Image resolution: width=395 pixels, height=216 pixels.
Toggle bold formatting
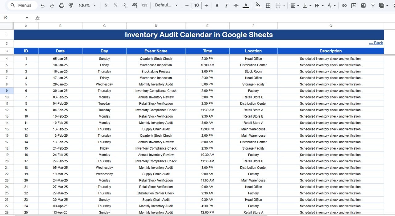click(217, 6)
